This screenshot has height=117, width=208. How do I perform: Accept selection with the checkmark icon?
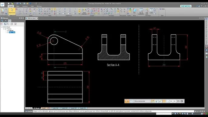(178, 101)
